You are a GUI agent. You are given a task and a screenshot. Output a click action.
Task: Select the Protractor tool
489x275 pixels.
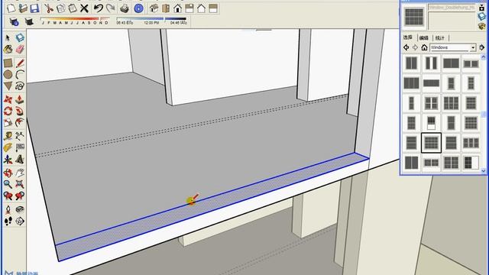tap(8, 147)
